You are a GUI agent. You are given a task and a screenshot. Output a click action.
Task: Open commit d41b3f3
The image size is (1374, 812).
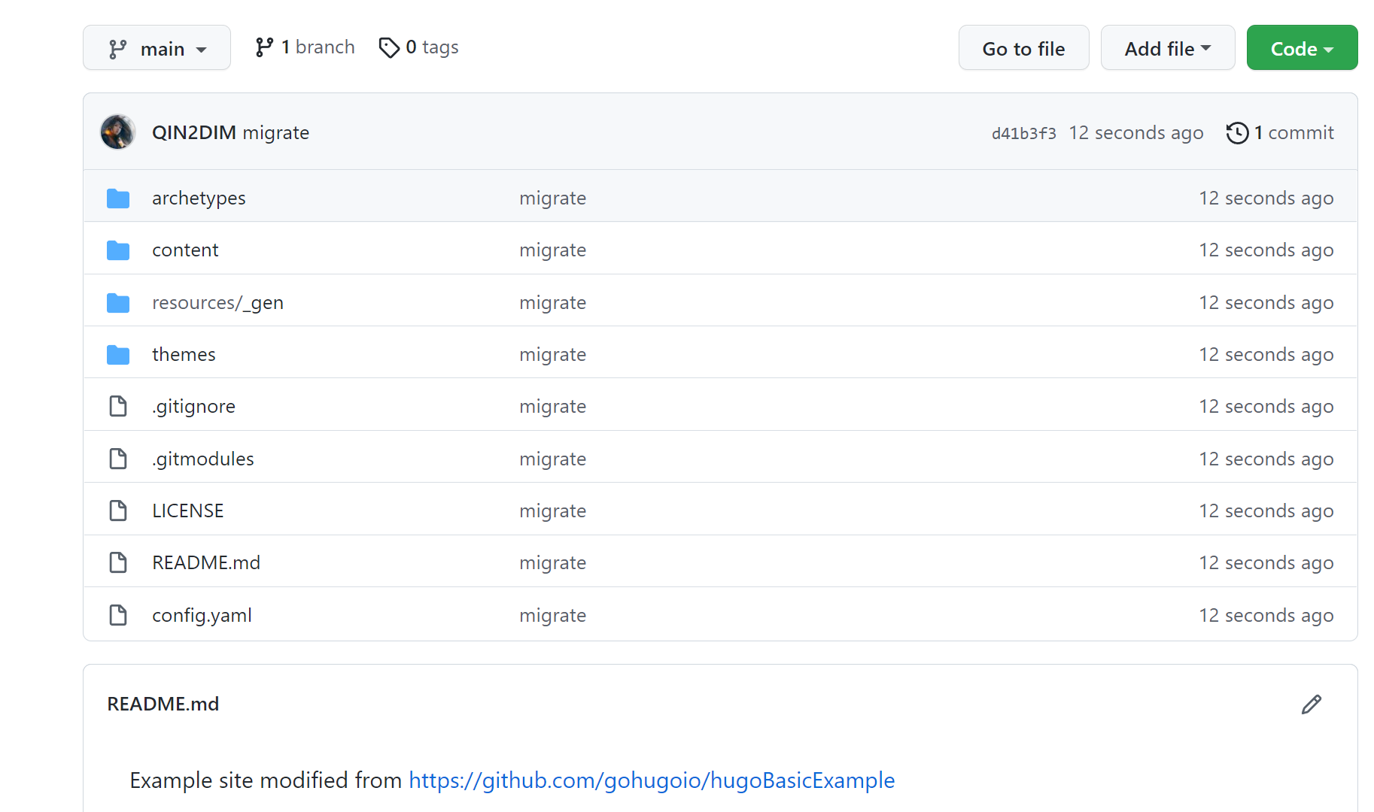(1023, 132)
